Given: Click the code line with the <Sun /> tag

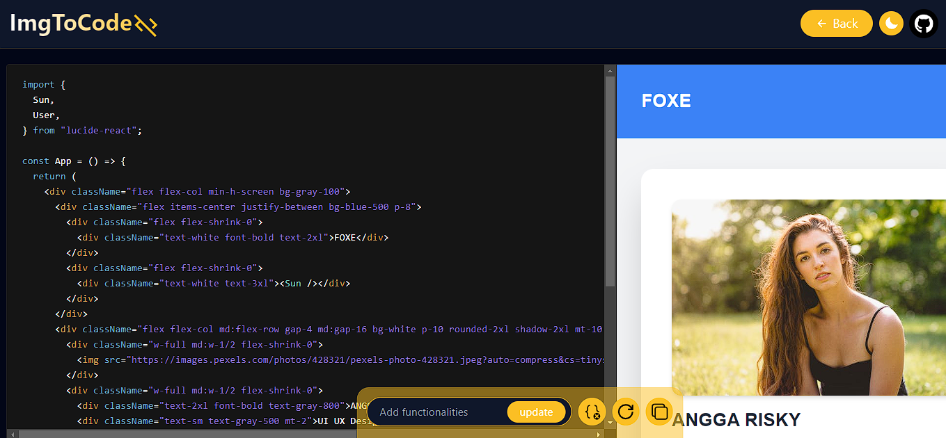Looking at the screenshot, I should [213, 283].
